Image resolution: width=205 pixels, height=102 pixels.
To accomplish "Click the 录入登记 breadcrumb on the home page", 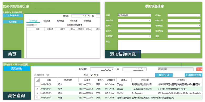I will [6, 12].
